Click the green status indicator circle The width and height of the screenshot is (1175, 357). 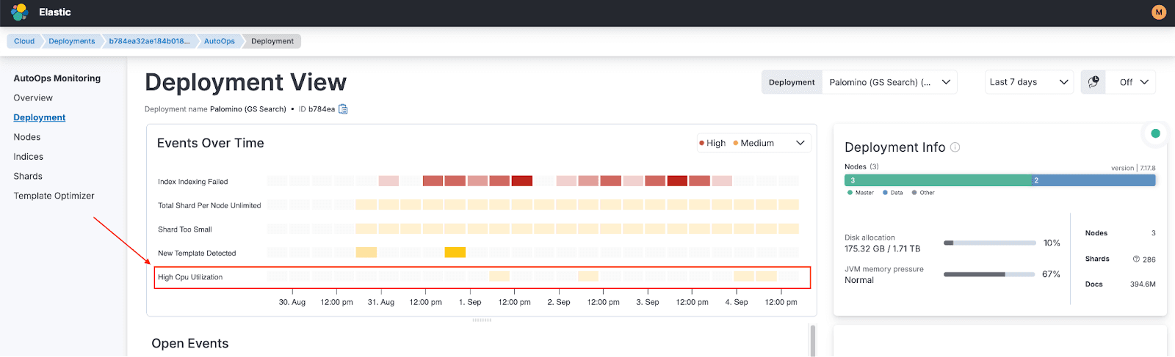(1155, 133)
